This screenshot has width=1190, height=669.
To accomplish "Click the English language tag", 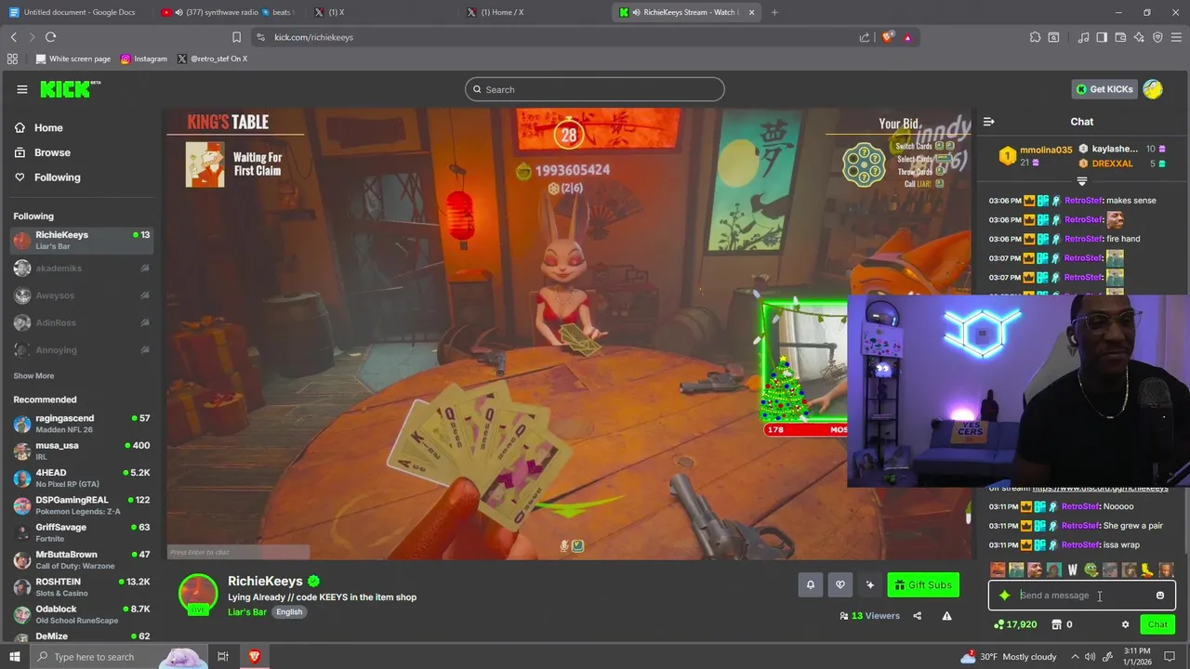I will [x=289, y=612].
